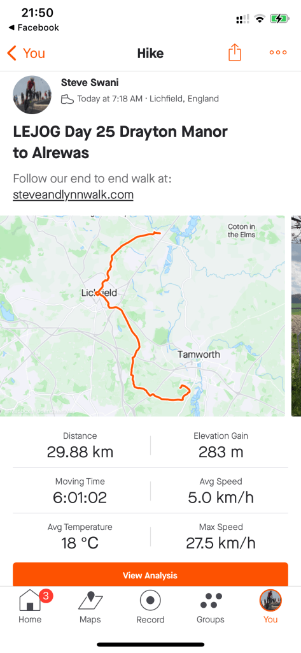Screen dimensions: 301x653
Task: Tap the activity title LEJOG Day 25
Action: point(120,142)
